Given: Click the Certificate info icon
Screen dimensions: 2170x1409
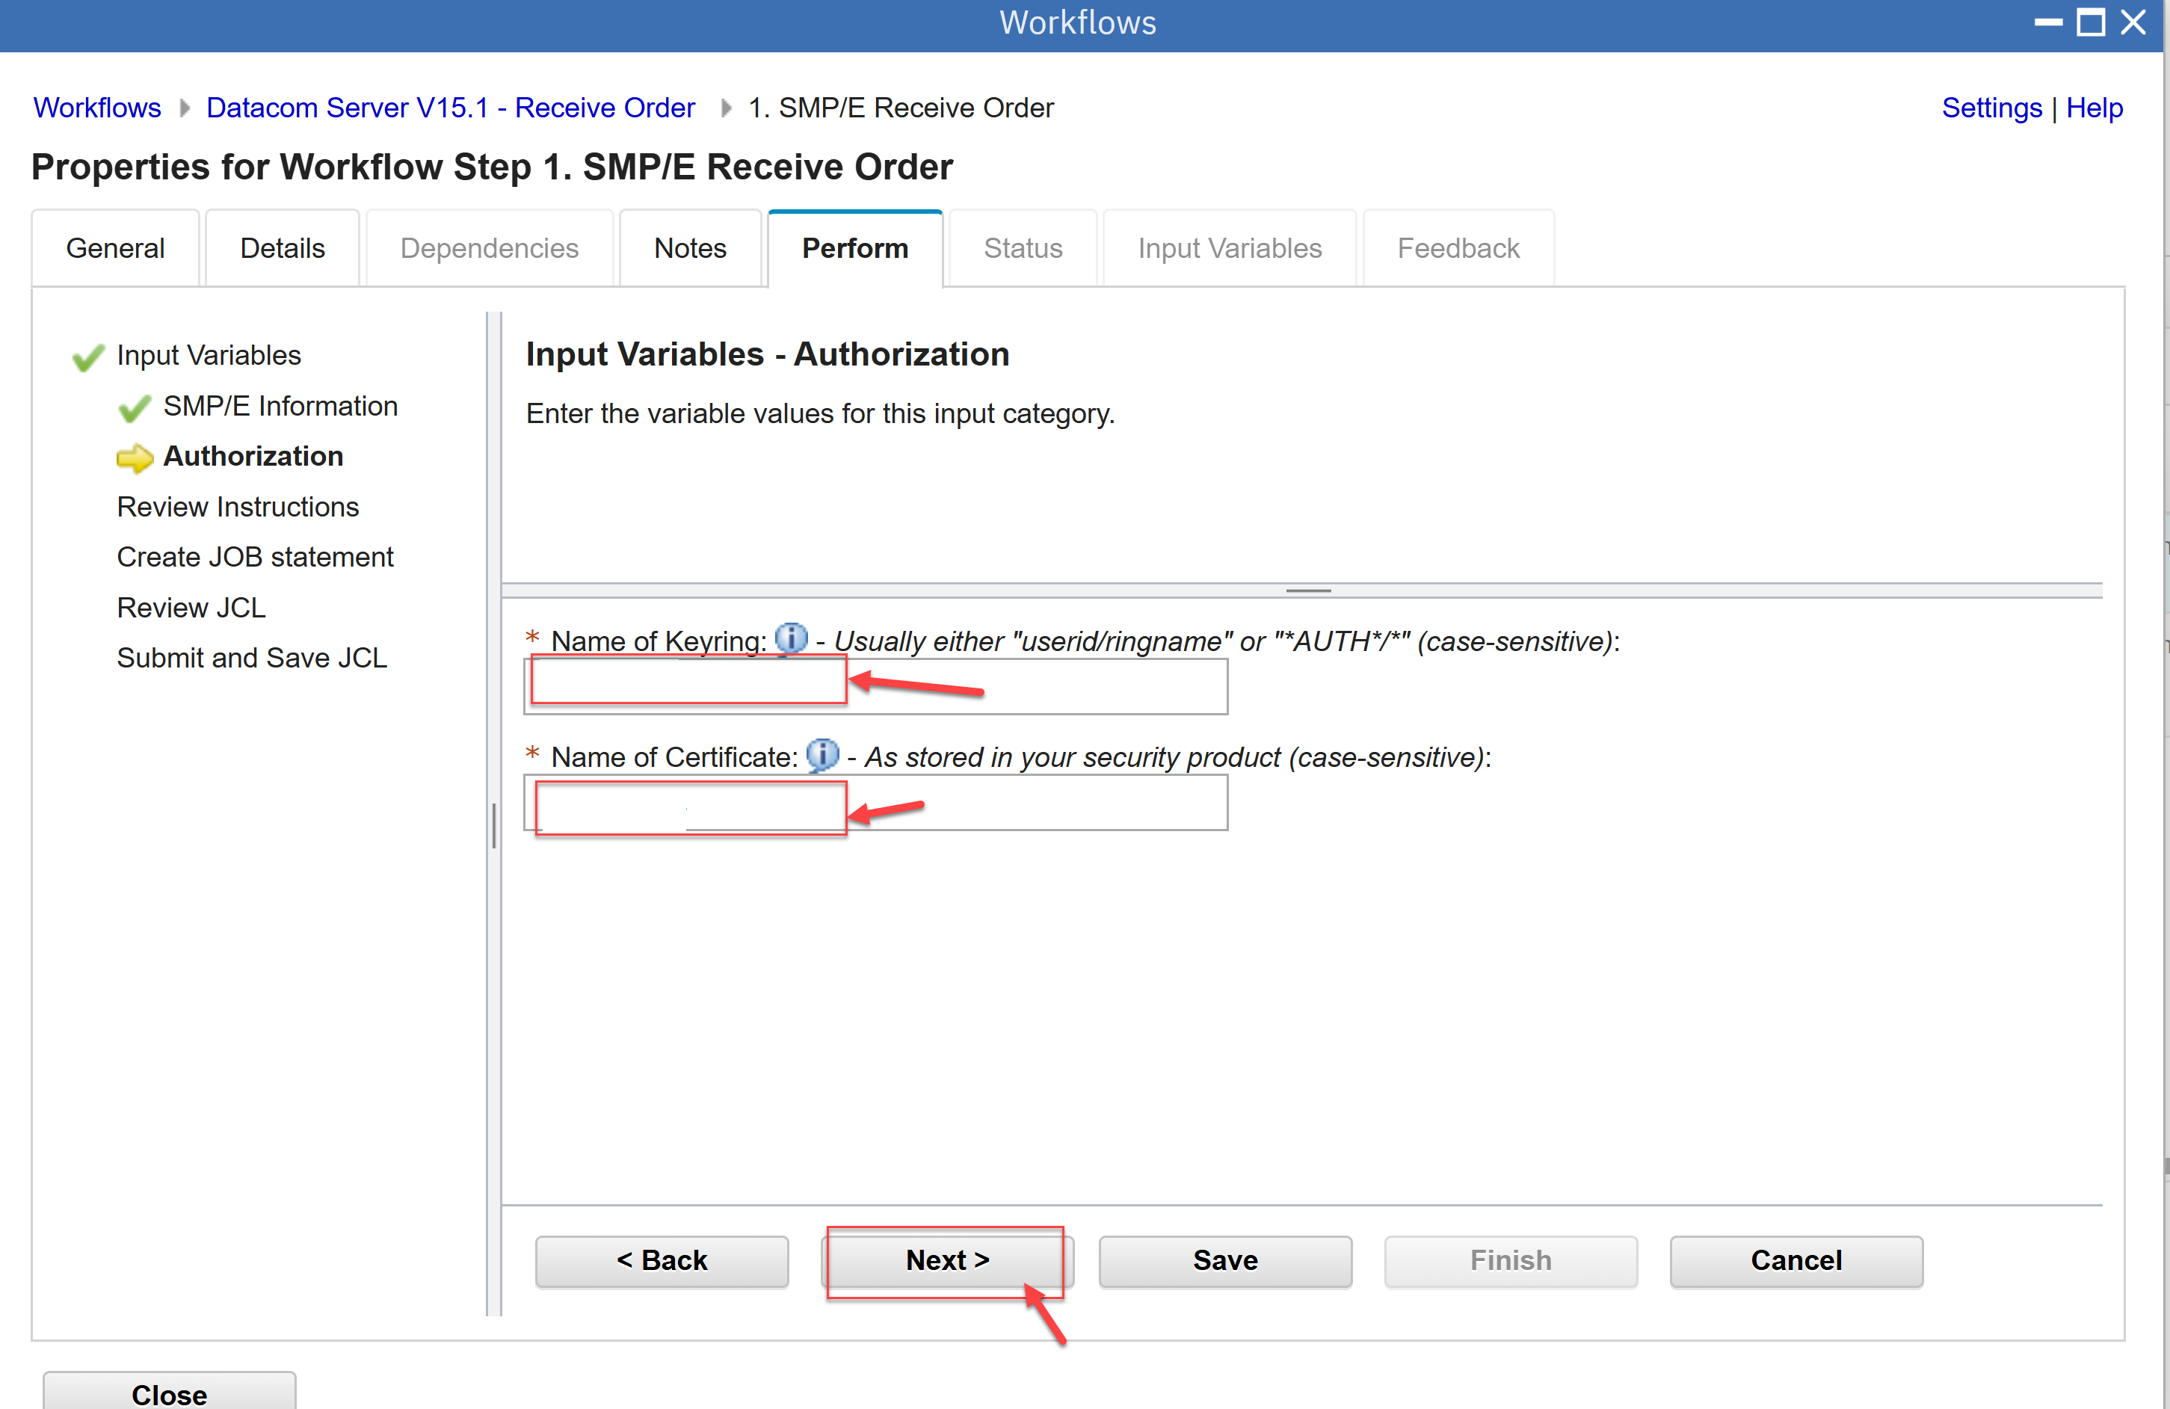Looking at the screenshot, I should point(822,755).
